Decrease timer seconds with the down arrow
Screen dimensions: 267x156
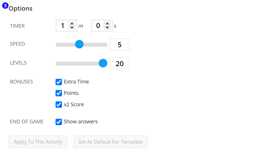107,28
